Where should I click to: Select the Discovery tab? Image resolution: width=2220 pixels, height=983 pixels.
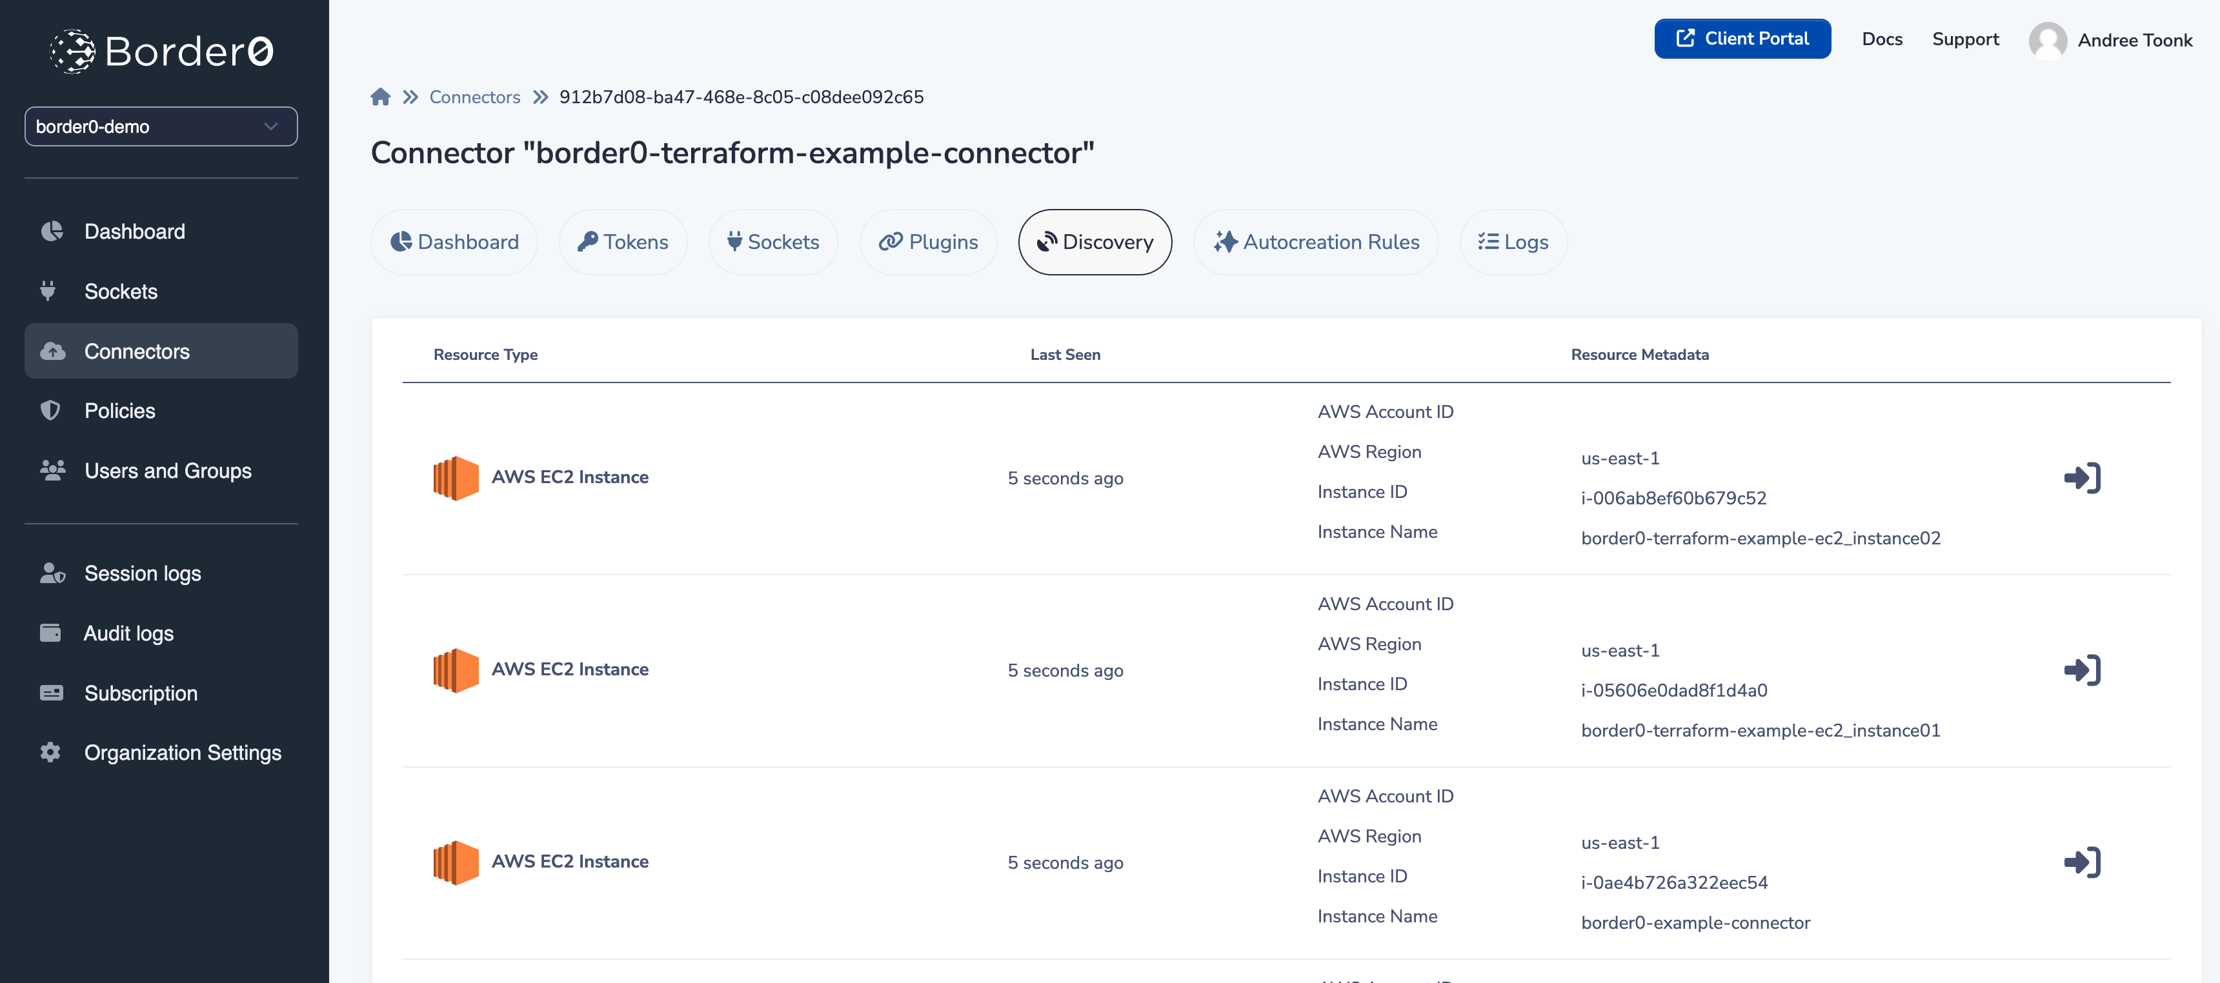point(1095,242)
